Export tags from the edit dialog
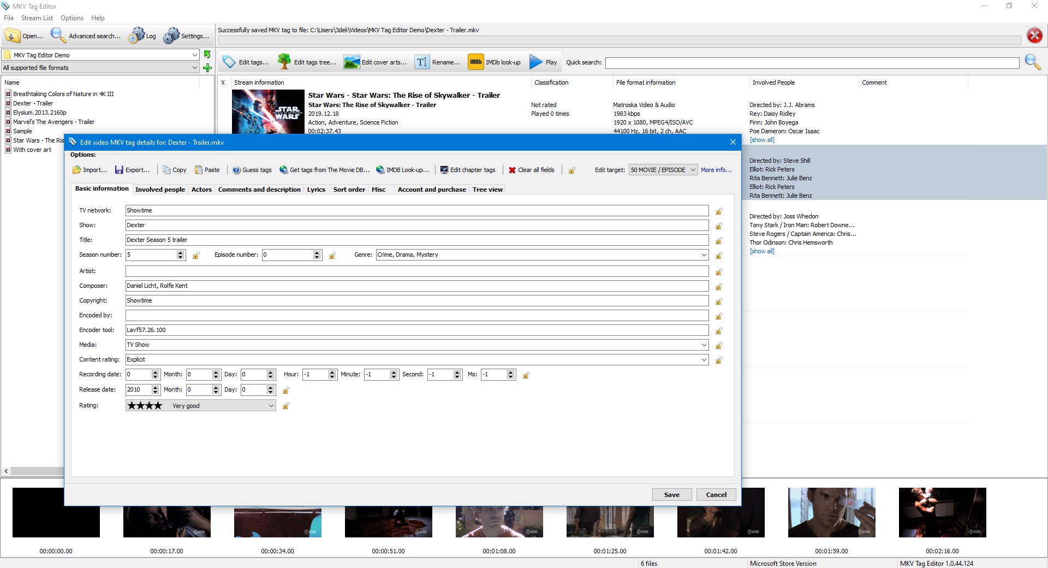This screenshot has width=1048, height=568. pos(133,170)
